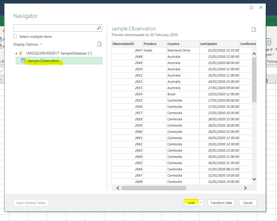Click the ObservationID column header
The width and height of the screenshot is (277, 221).
tap(127, 44)
